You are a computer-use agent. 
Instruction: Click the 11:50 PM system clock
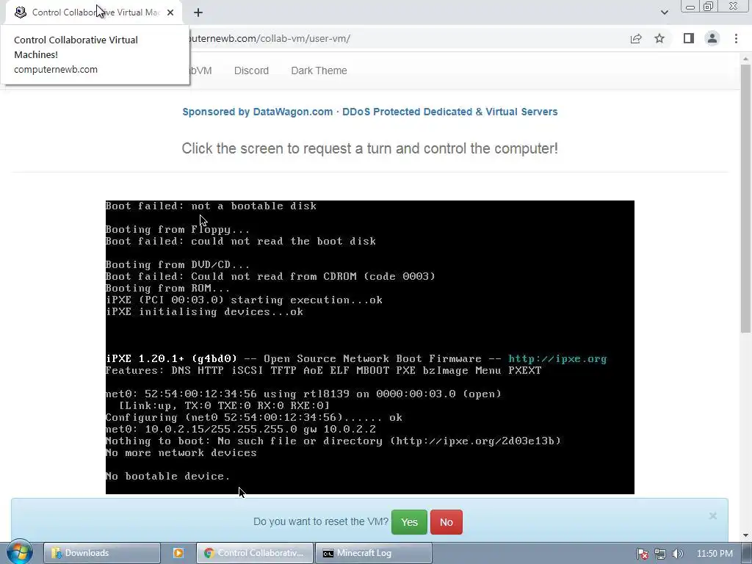click(715, 554)
